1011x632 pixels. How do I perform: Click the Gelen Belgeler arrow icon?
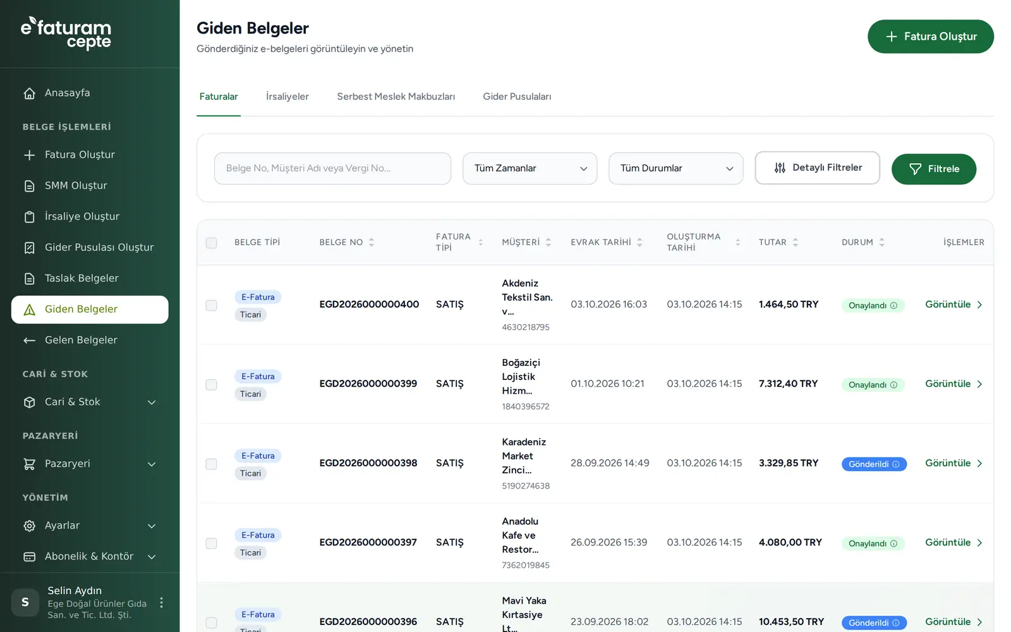tap(29, 341)
